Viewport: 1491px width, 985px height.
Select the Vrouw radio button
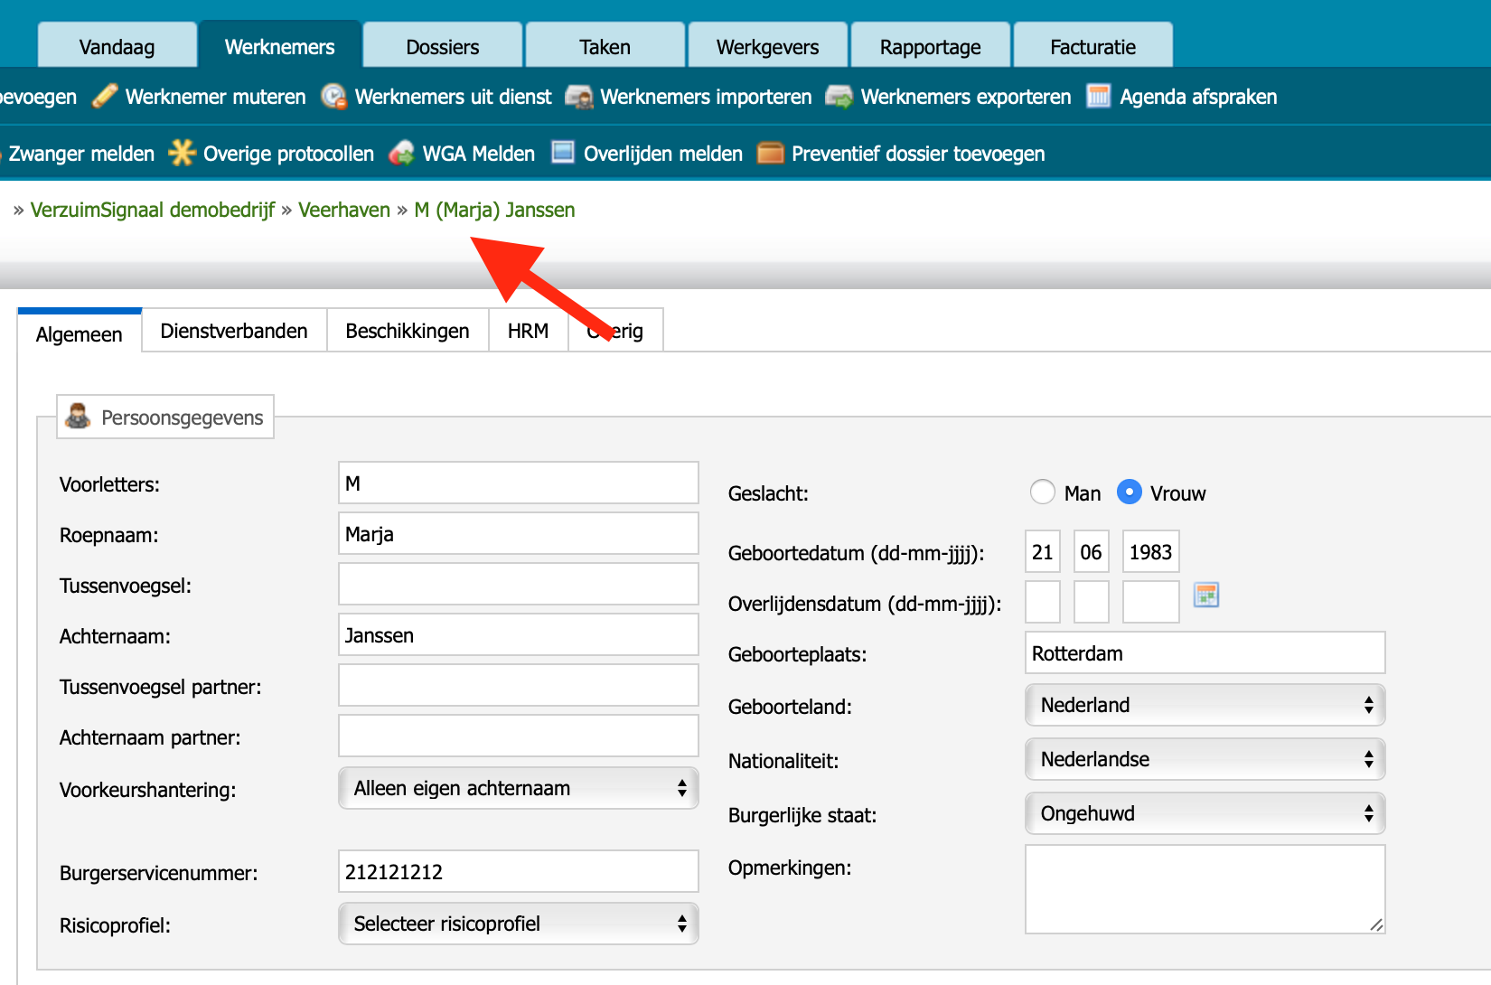tap(1130, 492)
